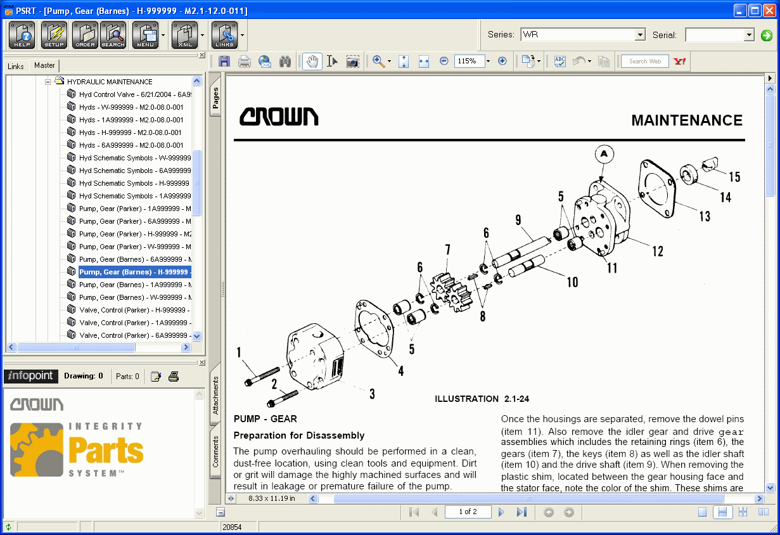Click the Undo arrow icon
This screenshot has height=535, width=780.
click(x=579, y=61)
